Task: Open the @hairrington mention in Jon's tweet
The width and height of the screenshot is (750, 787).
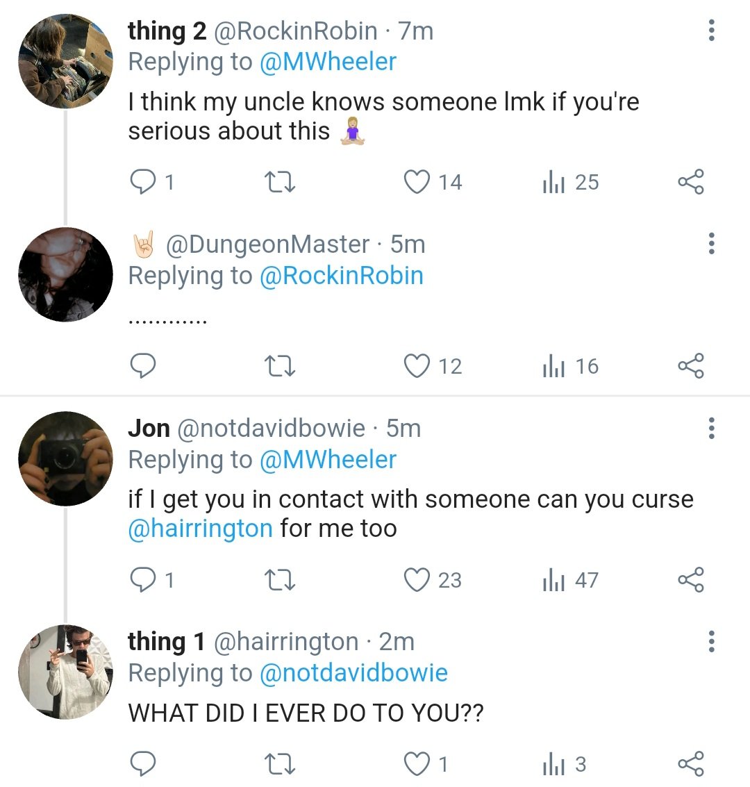Action: pos(200,529)
